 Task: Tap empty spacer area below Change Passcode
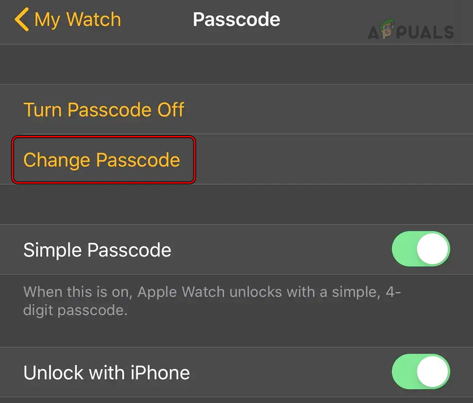(x=236, y=204)
